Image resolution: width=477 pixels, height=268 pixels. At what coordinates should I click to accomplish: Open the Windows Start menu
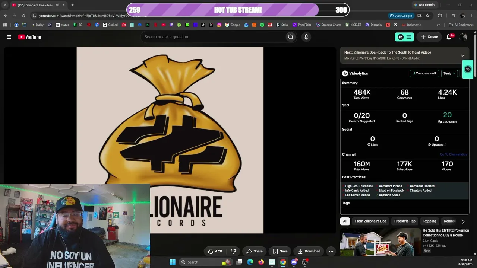[172, 262]
